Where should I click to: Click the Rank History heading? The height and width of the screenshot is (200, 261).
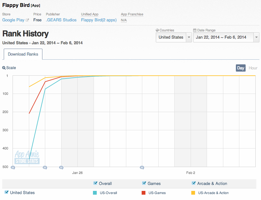(25, 34)
